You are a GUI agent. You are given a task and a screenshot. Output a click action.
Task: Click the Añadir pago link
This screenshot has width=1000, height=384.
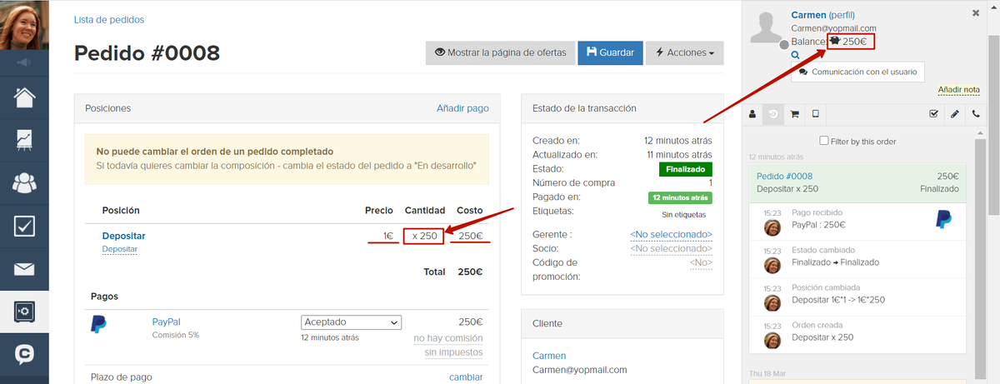pos(462,108)
